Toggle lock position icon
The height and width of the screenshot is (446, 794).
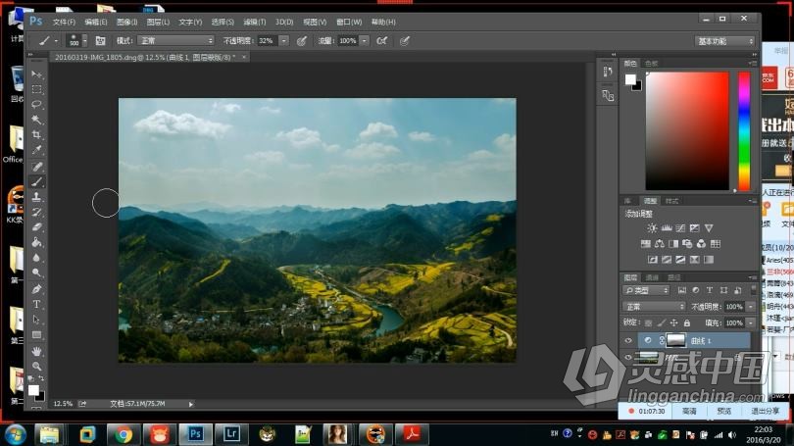674,323
